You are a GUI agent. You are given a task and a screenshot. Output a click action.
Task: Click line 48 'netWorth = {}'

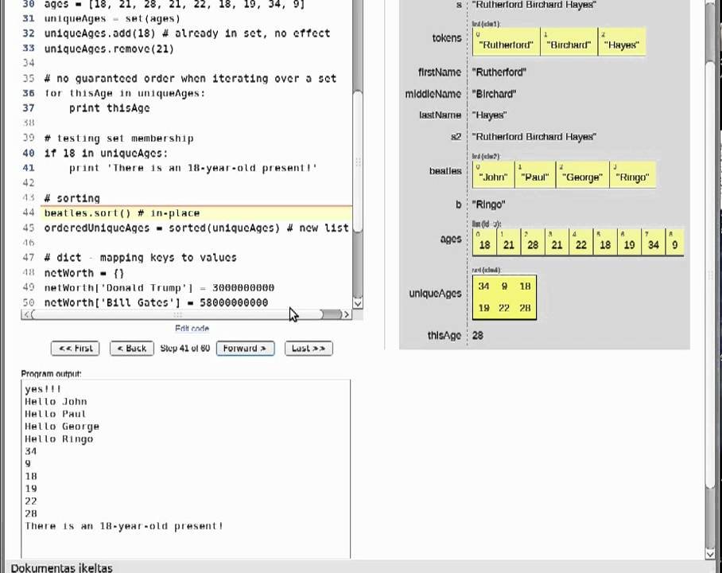pyautogui.click(x=84, y=273)
